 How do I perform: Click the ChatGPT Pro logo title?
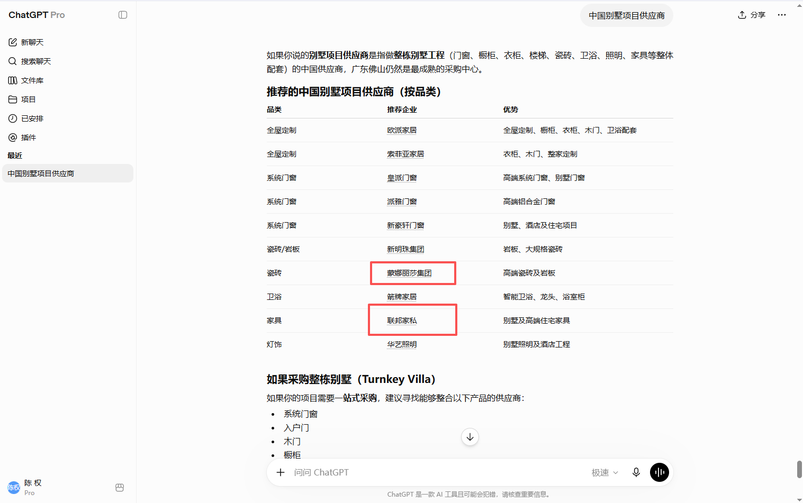tap(37, 15)
